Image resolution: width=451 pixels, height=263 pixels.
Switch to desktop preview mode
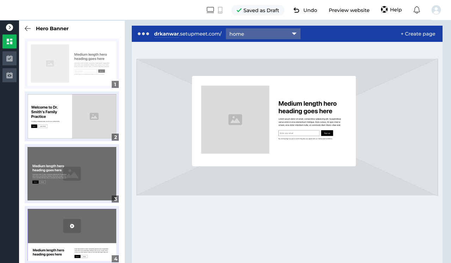pyautogui.click(x=210, y=10)
